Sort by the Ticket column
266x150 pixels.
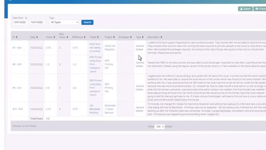pos(94,37)
